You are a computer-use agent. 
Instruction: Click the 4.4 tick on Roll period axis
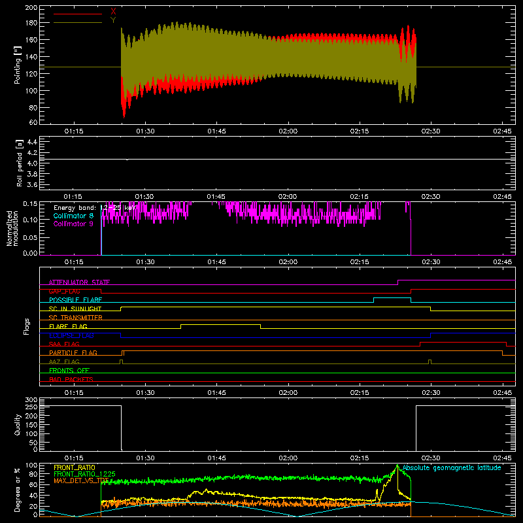click(x=32, y=142)
